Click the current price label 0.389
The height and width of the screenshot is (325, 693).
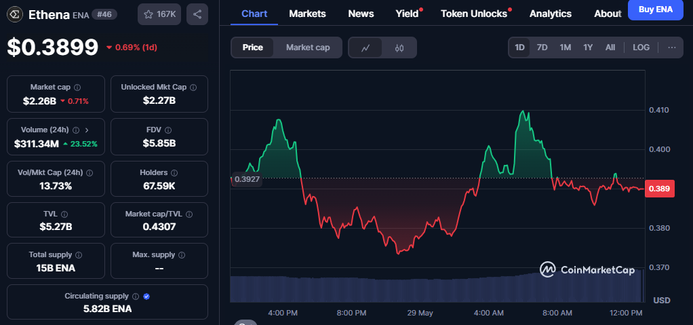(x=659, y=189)
